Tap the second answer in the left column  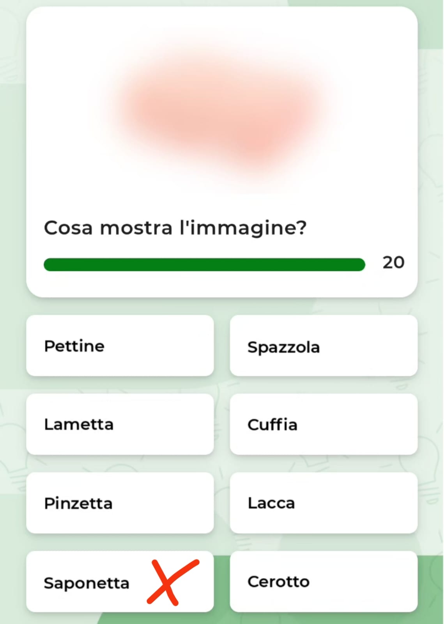tap(120, 424)
